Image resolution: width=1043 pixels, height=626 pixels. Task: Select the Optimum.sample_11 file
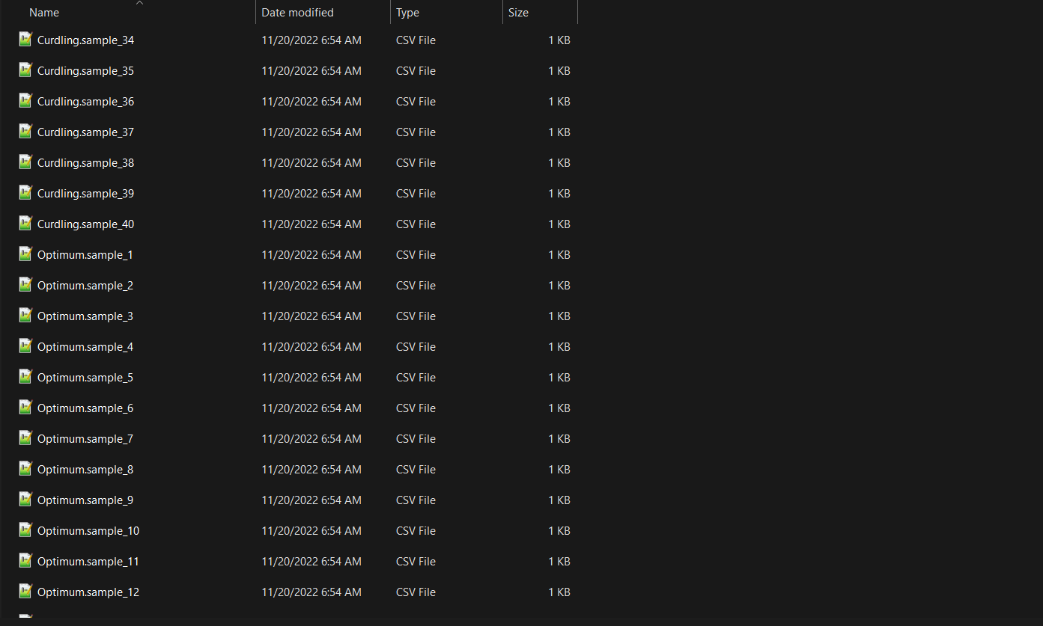point(87,561)
